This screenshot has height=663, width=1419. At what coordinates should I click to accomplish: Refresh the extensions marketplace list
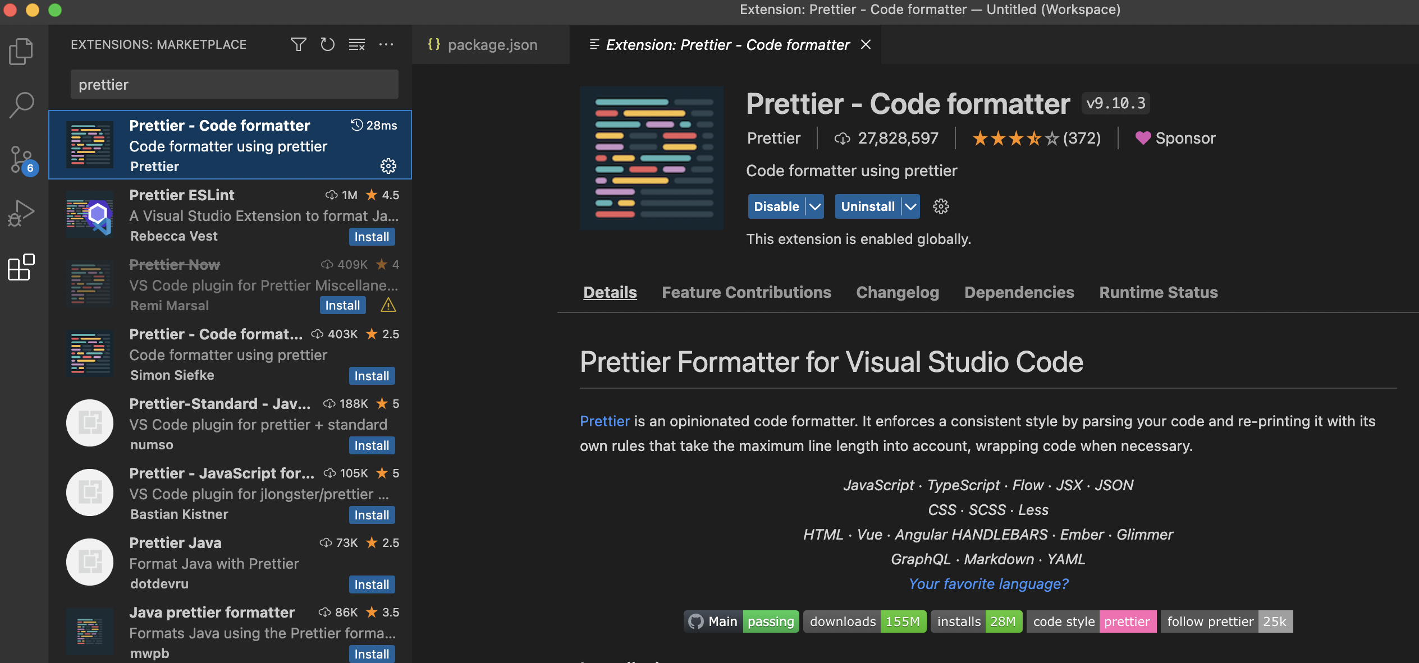click(x=327, y=44)
